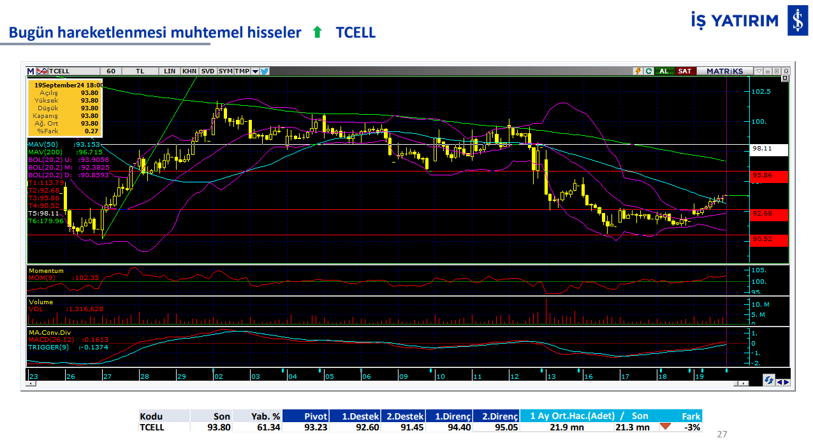813x447 pixels.
Task: Click the Twitter bird icon
Action: (265, 71)
